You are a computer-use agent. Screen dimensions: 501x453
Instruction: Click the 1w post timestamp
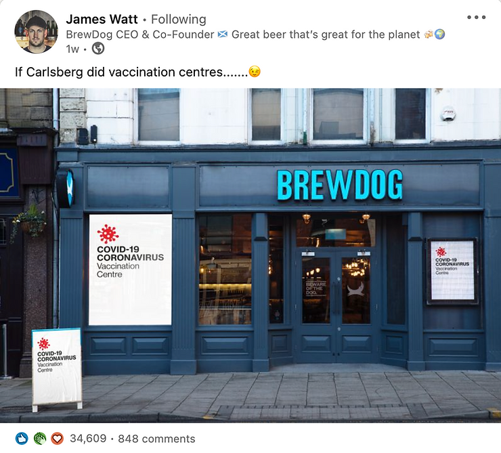coord(72,49)
